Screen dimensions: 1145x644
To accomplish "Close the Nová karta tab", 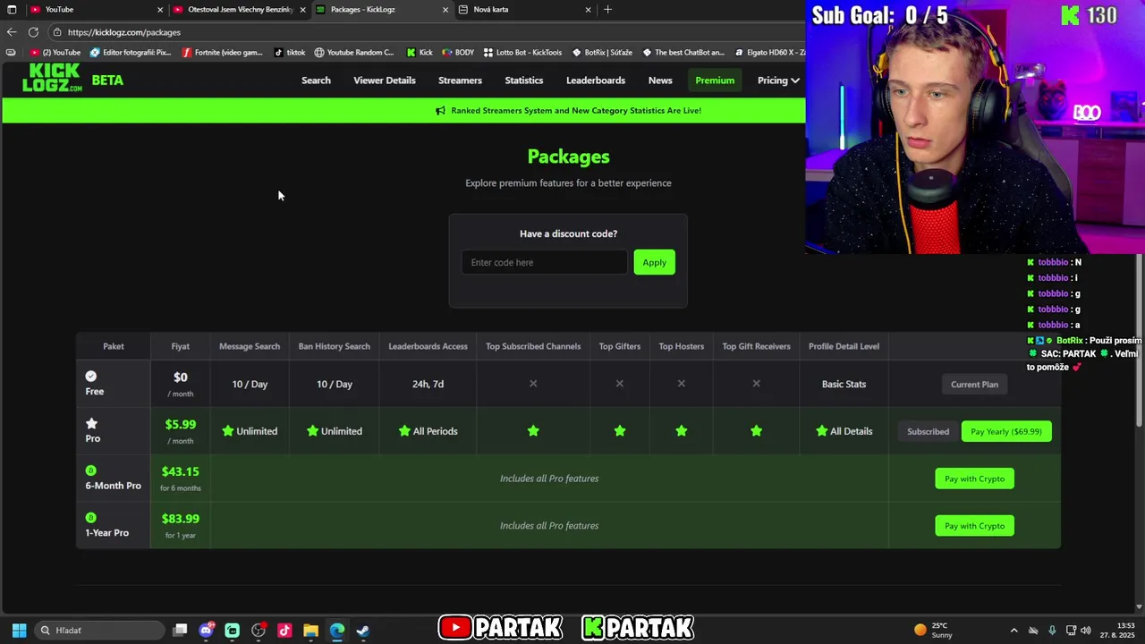I will point(588,10).
